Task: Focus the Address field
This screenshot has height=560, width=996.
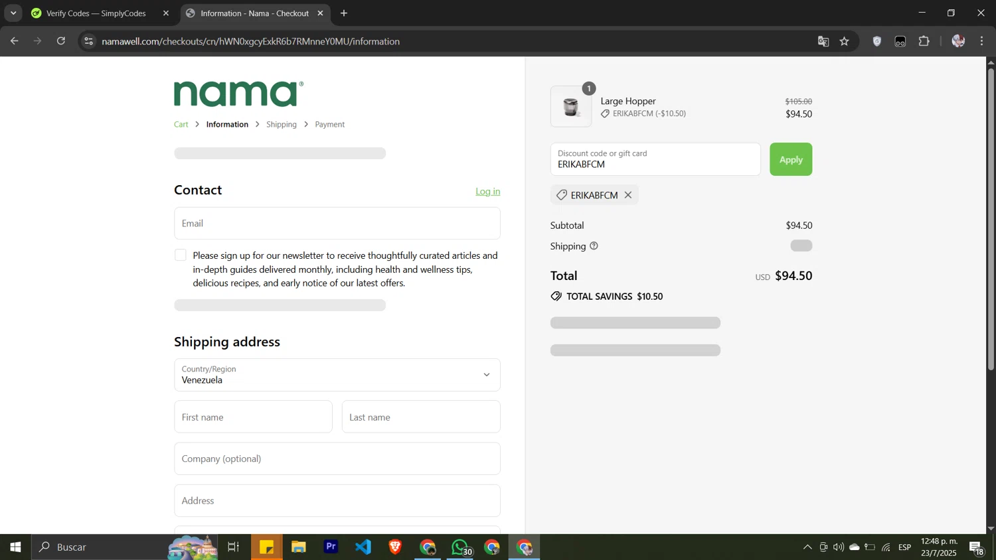Action: [337, 500]
